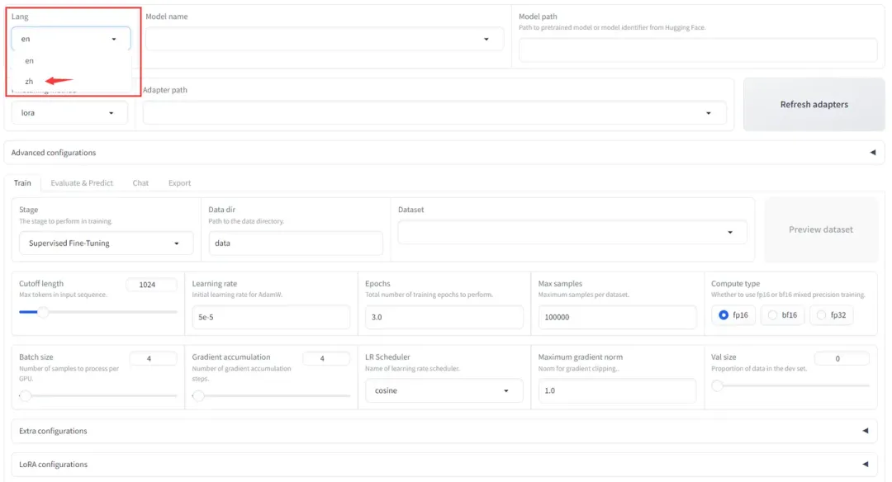
Task: Open the Adapter path dropdown
Action: pos(434,112)
